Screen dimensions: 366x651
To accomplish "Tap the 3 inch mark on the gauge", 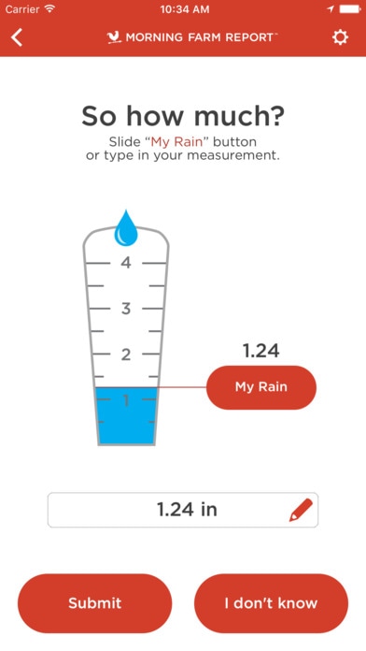I will [x=126, y=309].
